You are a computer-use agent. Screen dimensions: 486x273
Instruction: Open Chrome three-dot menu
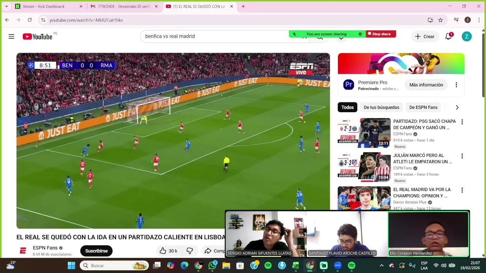pyautogui.click(x=479, y=20)
